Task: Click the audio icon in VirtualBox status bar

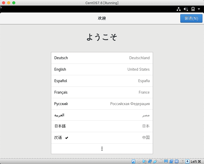Action: click(144, 161)
